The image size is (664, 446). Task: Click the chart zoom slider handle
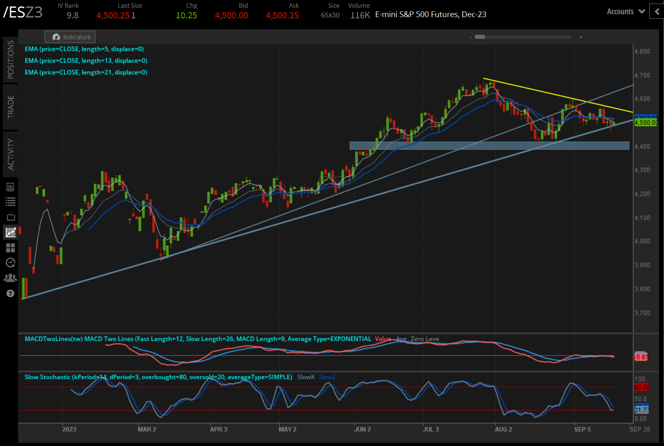tap(480, 37)
